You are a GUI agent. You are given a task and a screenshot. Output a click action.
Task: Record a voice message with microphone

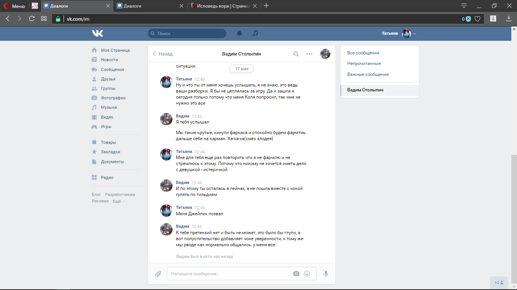tap(325, 274)
